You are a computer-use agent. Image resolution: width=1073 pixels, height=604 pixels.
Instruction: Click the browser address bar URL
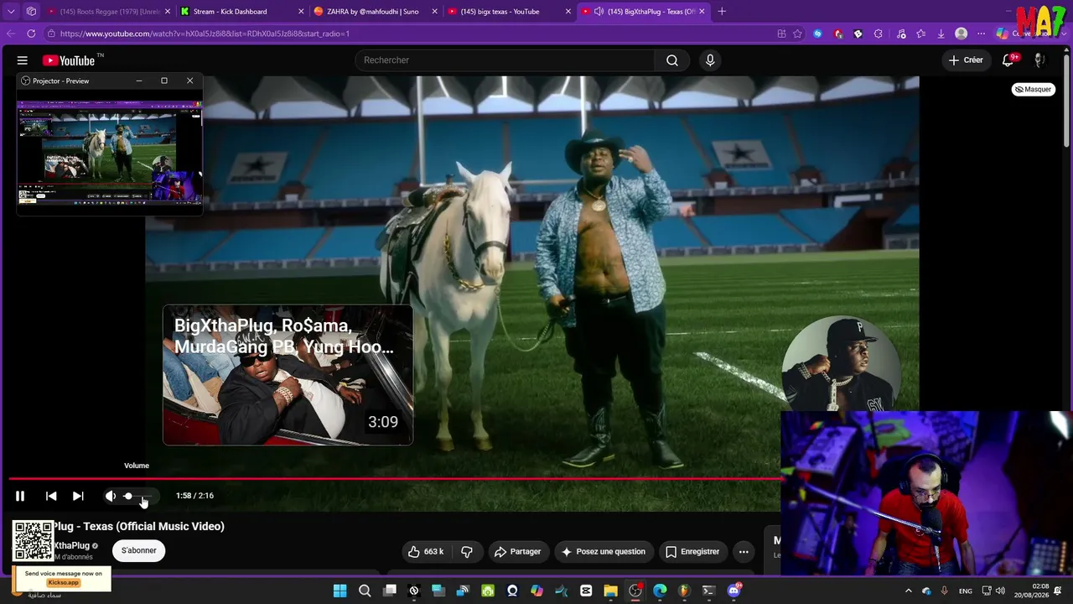coord(205,34)
